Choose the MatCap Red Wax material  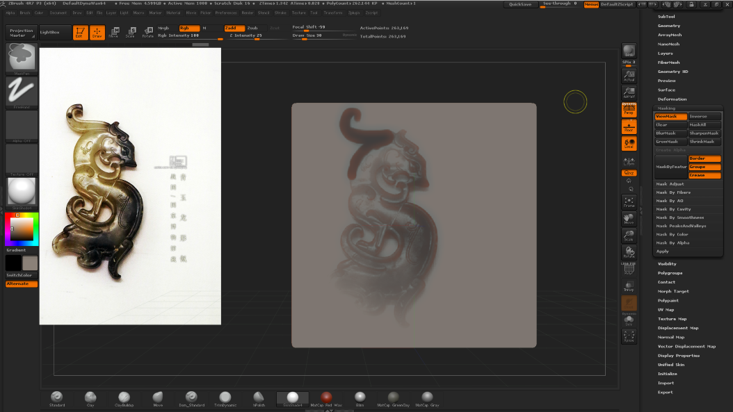pyautogui.click(x=326, y=399)
